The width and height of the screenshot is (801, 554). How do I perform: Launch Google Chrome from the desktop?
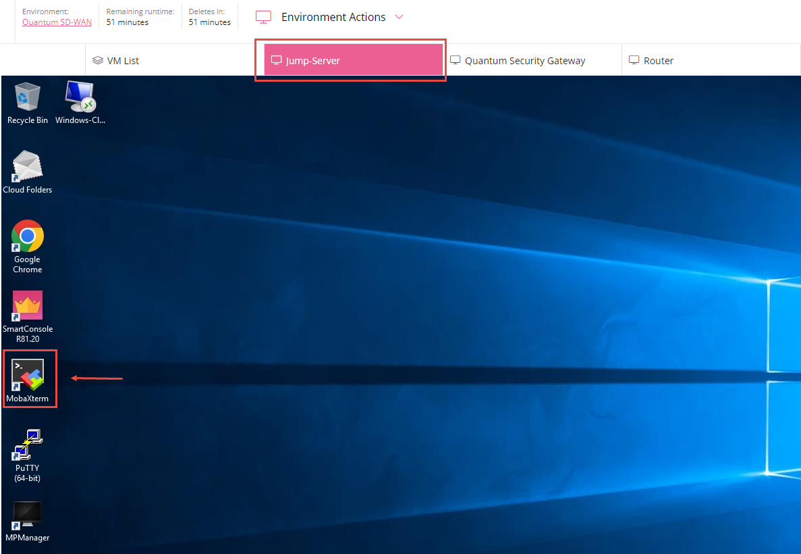tap(27, 247)
